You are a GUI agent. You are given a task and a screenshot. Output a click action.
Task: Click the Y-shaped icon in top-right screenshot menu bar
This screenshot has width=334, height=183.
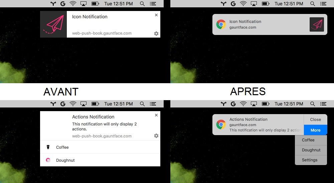point(224,4)
